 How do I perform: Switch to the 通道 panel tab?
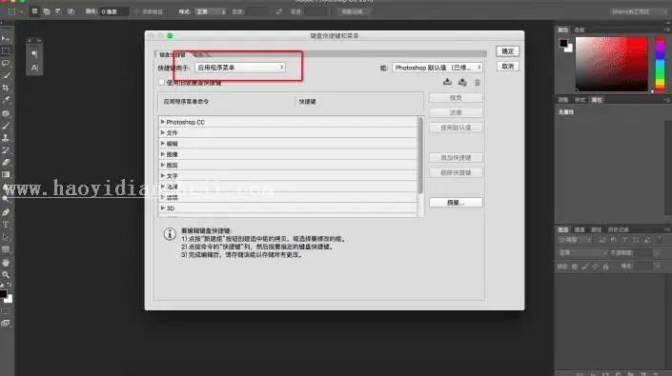(580, 229)
